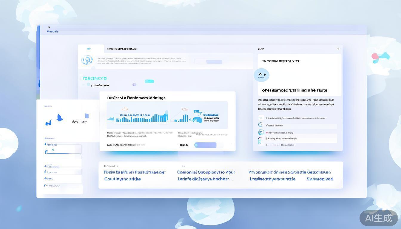The width and height of the screenshot is (401, 229).
Task: Click the orange crown icon above the bar chart
Action: (124, 109)
